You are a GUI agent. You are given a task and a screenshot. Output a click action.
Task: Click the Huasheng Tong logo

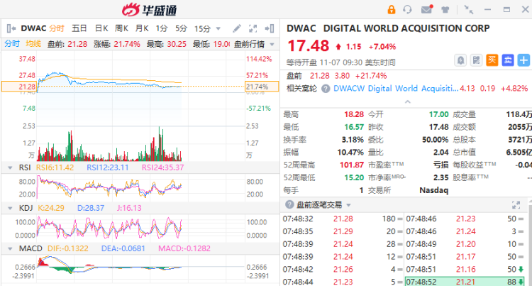150,10
